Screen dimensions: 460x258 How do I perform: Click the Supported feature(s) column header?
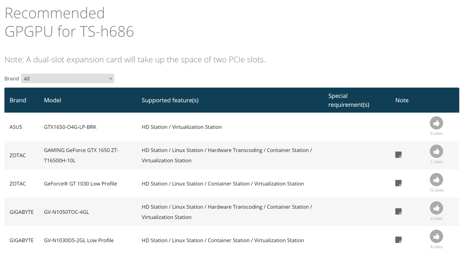[170, 100]
